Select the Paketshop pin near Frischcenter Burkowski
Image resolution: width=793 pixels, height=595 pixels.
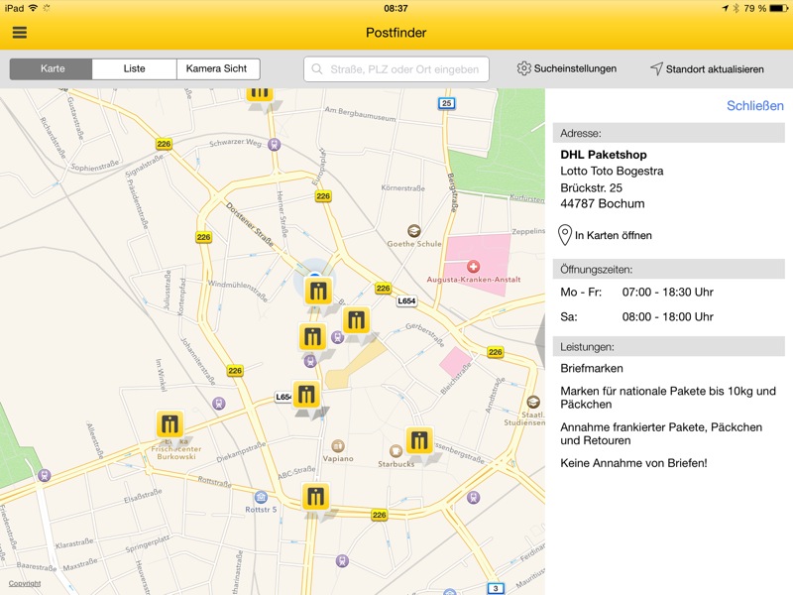coord(170,424)
